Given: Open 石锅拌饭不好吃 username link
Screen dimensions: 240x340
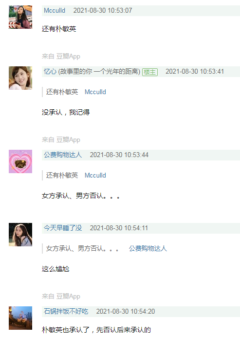Looking at the screenshot, I should (x=66, y=311).
